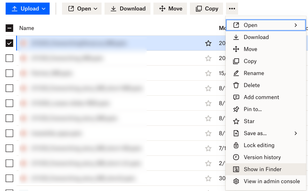
Task: Select Lock editing in the menu
Action: [x=266, y=145]
